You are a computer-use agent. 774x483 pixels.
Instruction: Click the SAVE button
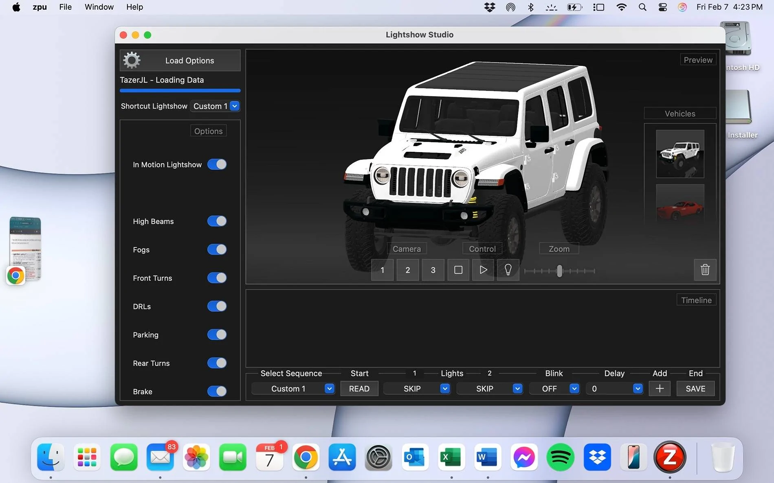(695, 389)
